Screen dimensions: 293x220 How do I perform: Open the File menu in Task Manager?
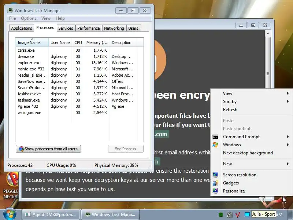click(12, 18)
